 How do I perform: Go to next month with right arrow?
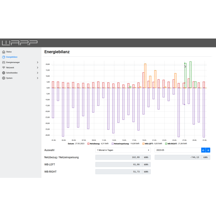(x=208, y=150)
